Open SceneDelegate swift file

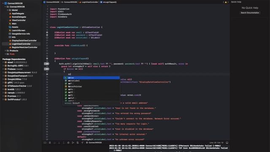click(x=19, y=17)
